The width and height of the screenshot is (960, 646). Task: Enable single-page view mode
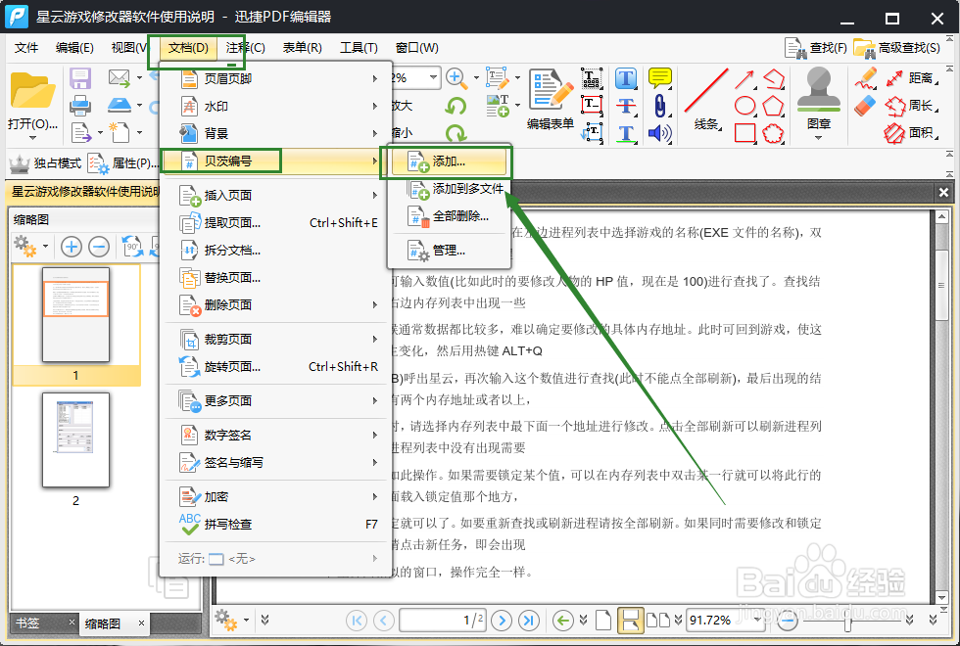click(603, 620)
